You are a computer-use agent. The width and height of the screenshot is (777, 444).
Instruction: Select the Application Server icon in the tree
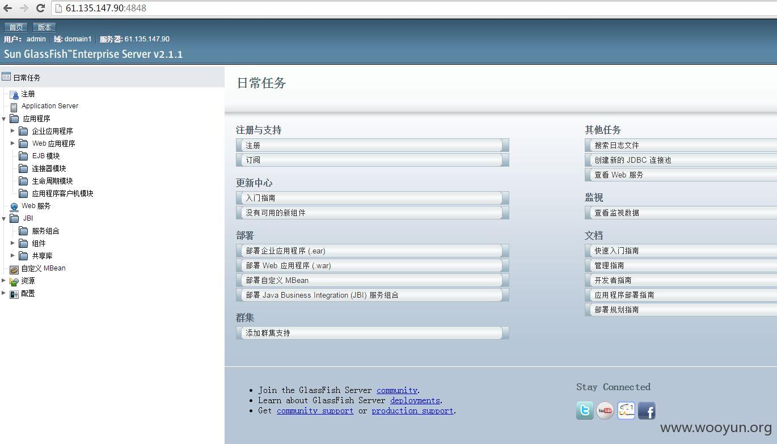[x=14, y=107]
